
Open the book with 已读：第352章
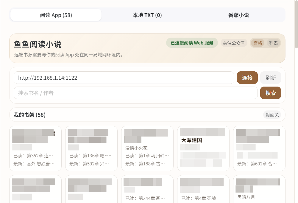tap(35, 148)
